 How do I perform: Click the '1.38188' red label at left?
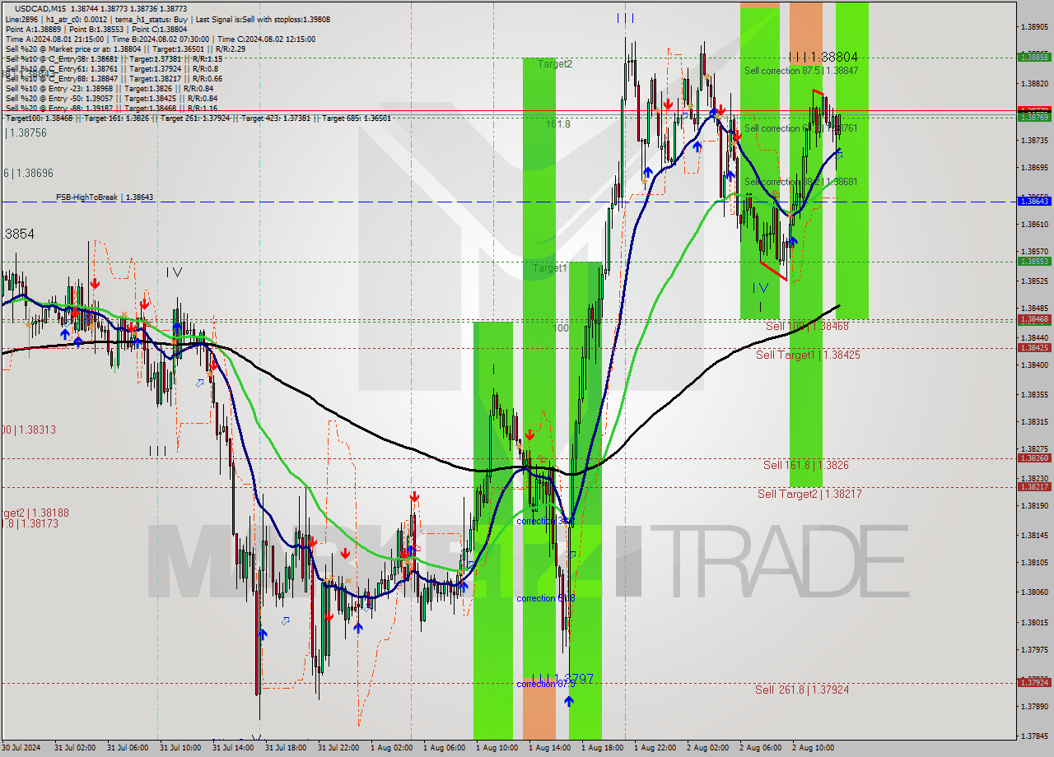pyautogui.click(x=35, y=513)
